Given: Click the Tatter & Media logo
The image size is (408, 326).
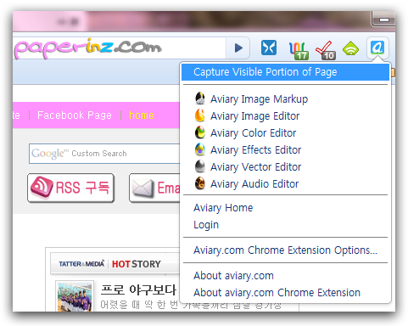Looking at the screenshot, I should (81, 264).
